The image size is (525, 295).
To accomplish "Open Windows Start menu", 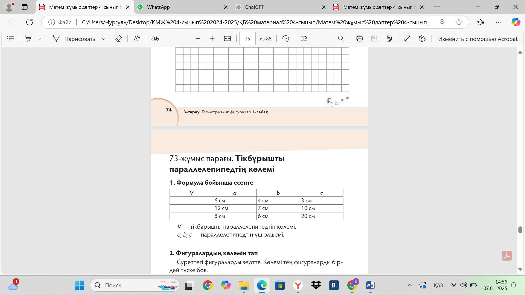I will click(x=80, y=285).
